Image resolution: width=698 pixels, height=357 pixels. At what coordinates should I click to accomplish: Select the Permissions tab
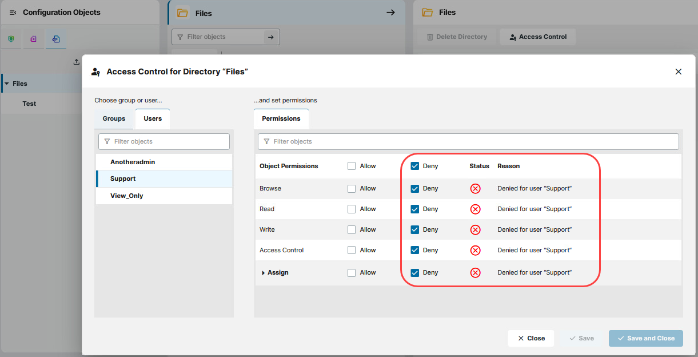281,118
